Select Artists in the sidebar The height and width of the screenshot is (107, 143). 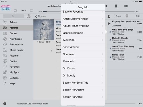17,22
